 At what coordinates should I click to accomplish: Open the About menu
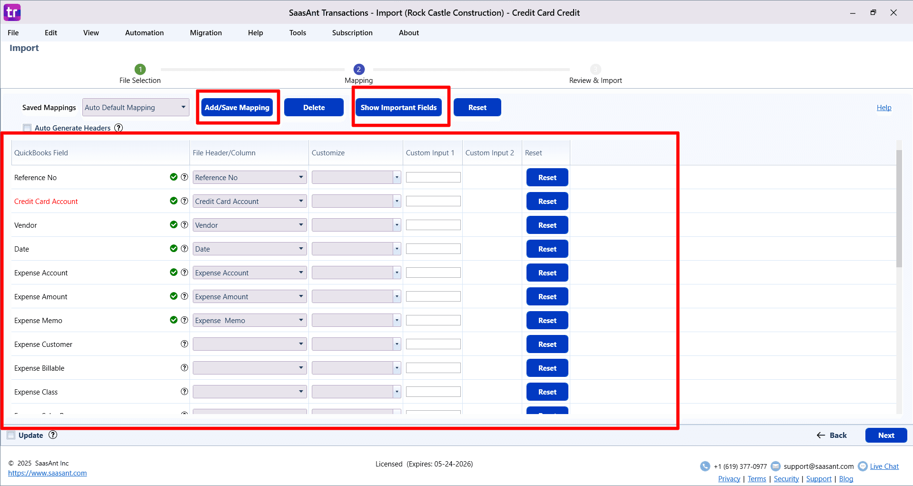click(409, 33)
